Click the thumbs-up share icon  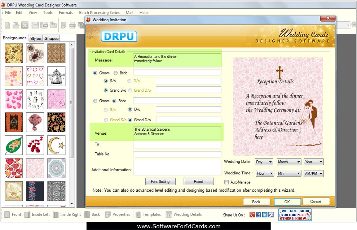coord(271,214)
